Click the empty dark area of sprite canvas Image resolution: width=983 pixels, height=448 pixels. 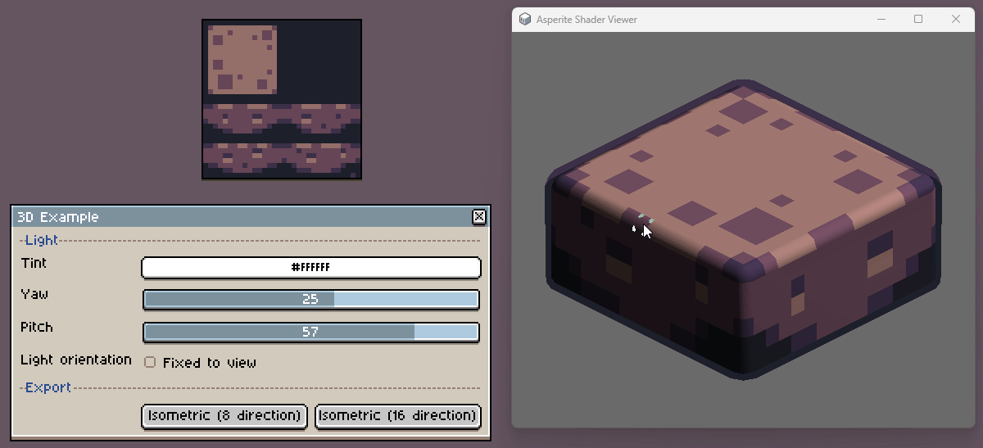[319, 61]
